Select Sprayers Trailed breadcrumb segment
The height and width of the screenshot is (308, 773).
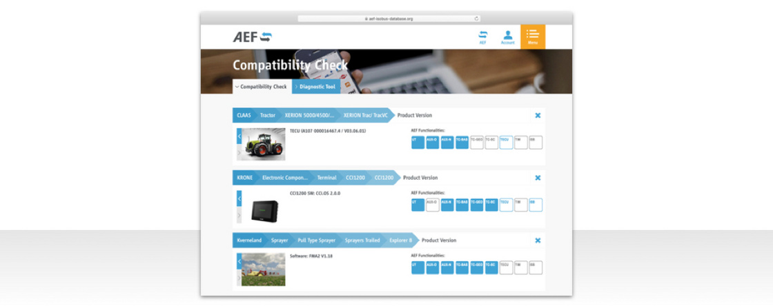[x=362, y=240]
